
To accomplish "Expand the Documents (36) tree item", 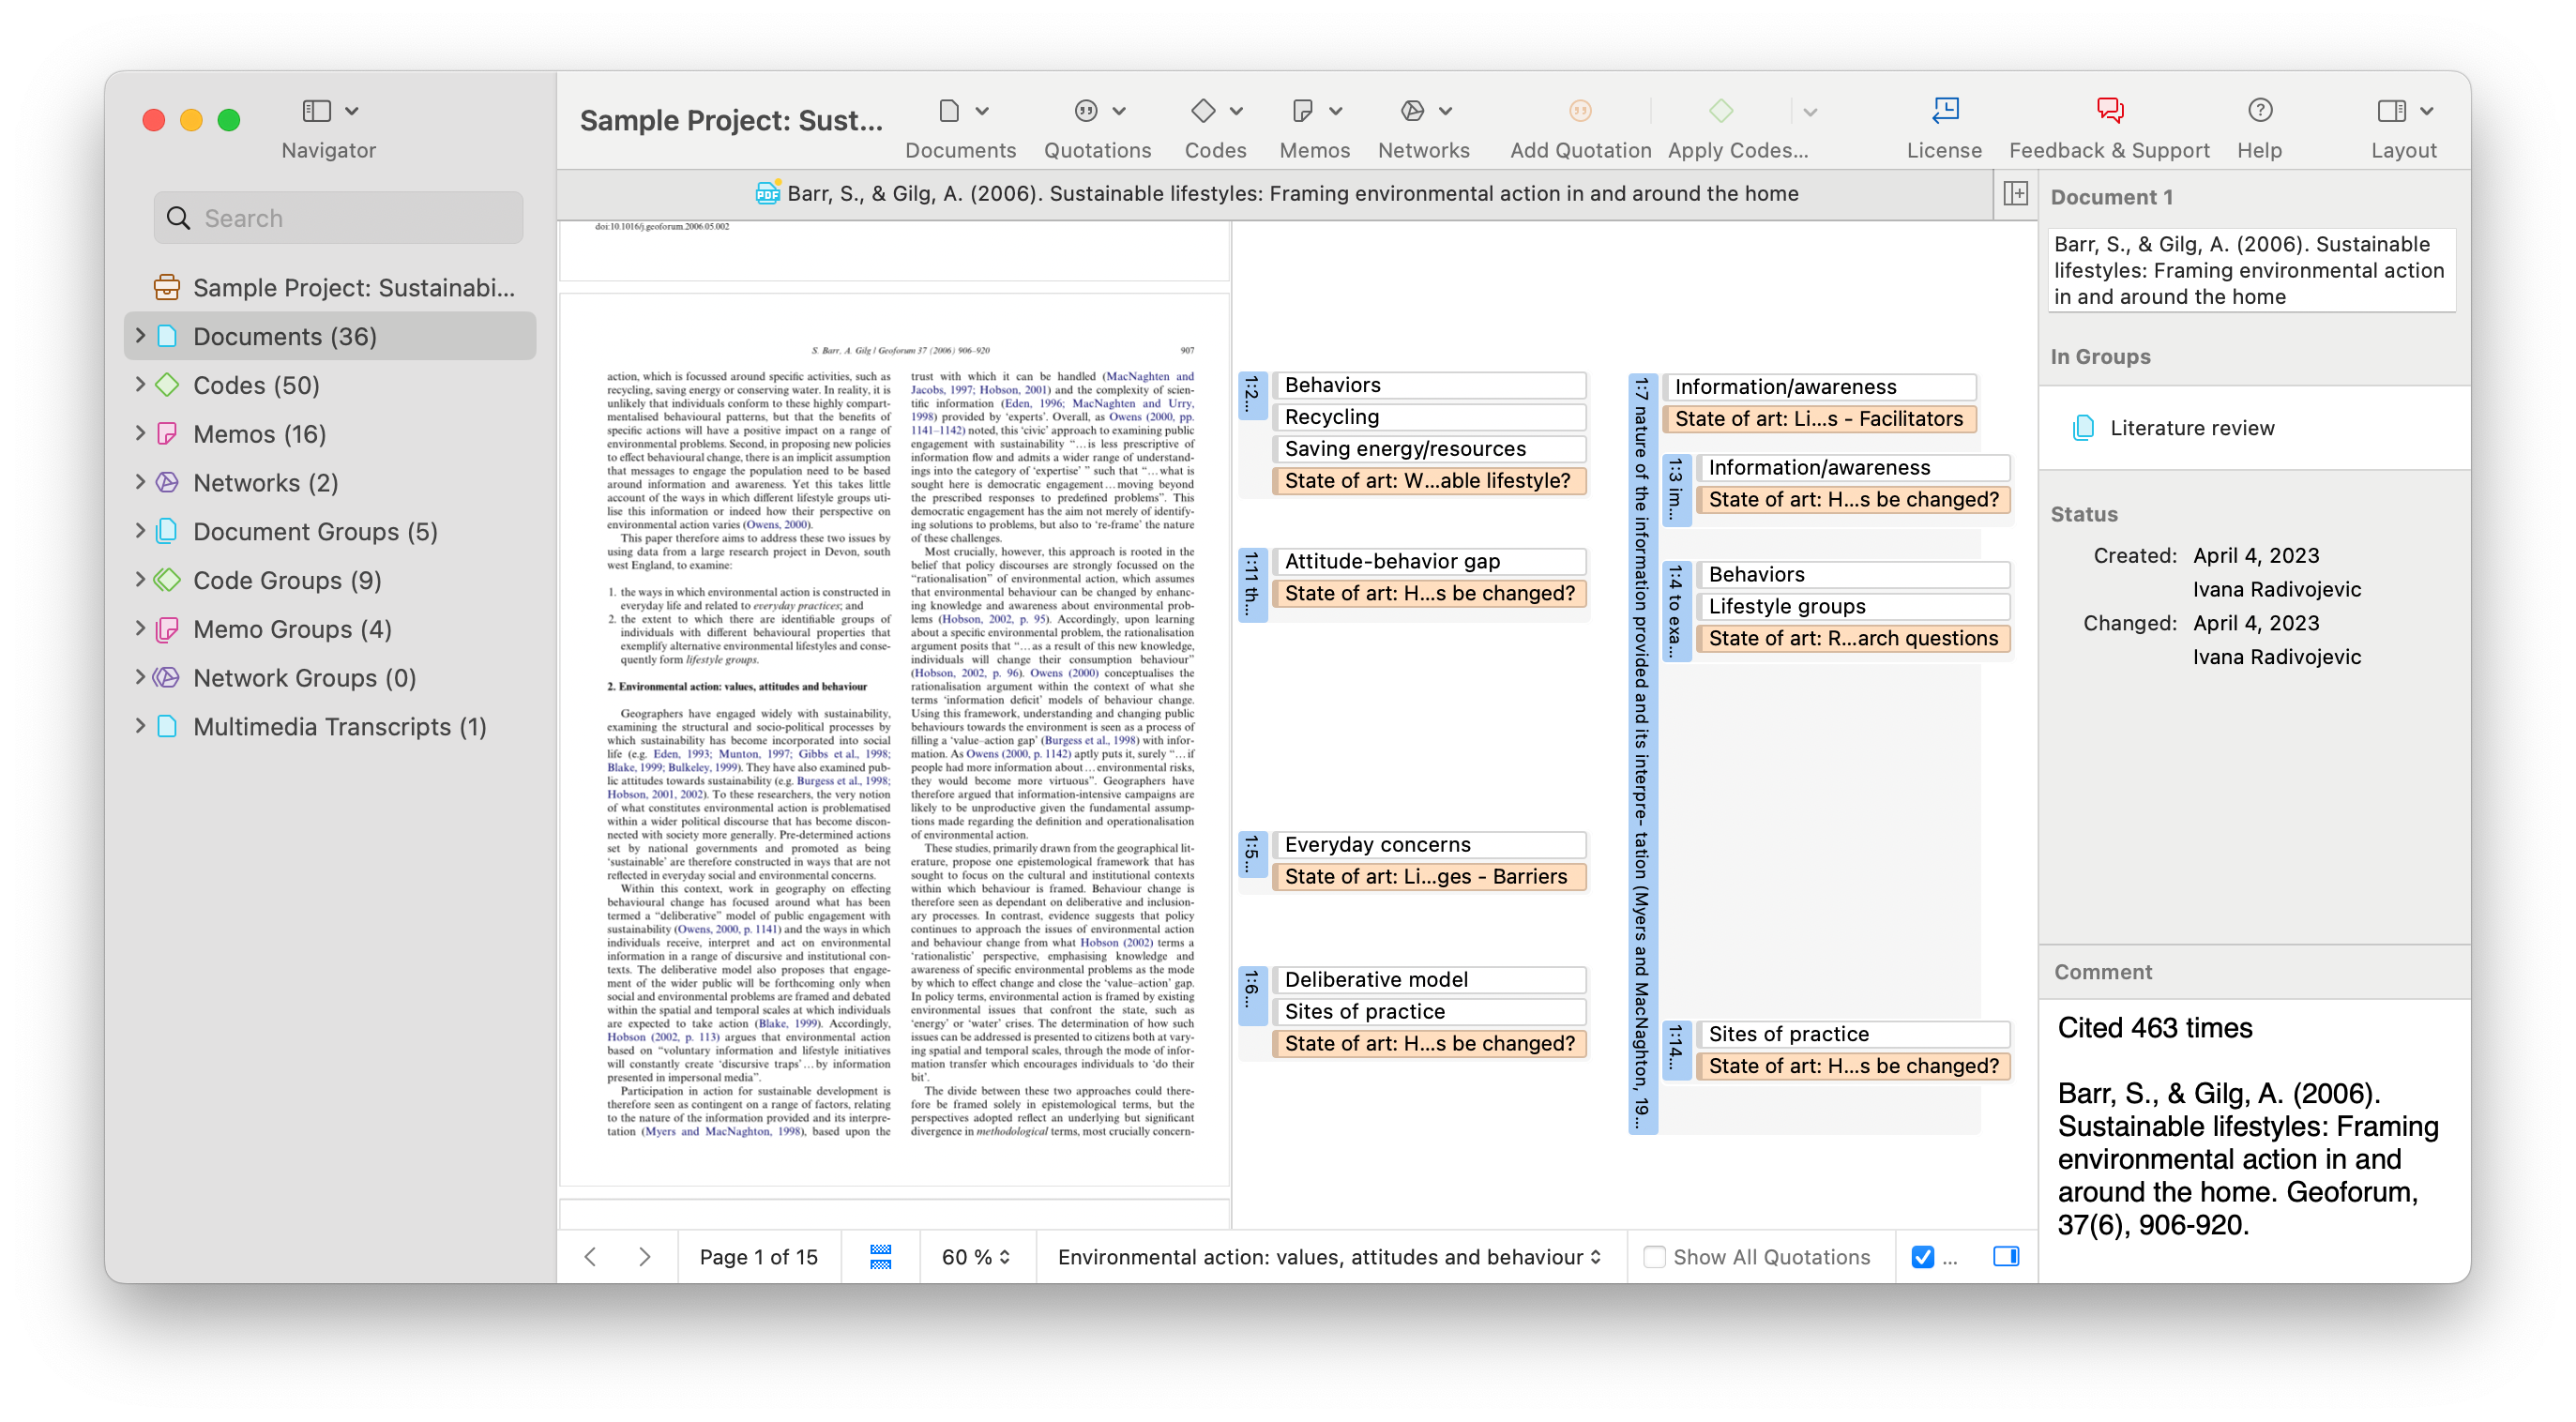I will [140, 336].
